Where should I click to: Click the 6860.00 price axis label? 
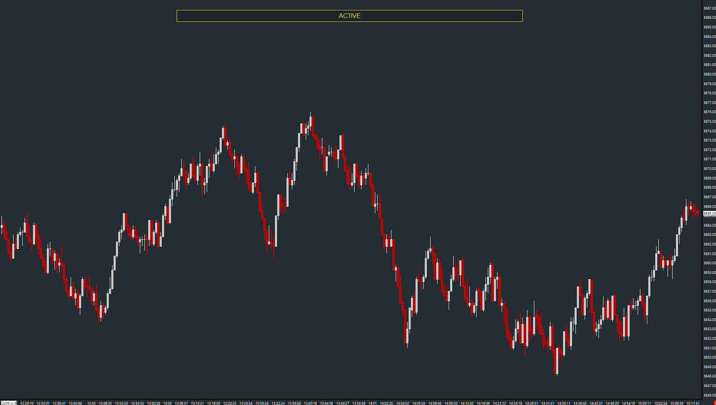click(709, 263)
